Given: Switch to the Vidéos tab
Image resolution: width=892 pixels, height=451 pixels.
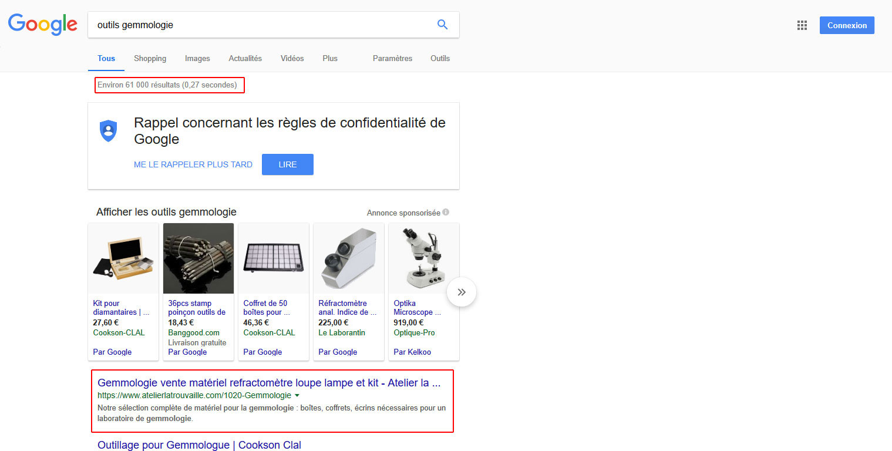Looking at the screenshot, I should 292,59.
